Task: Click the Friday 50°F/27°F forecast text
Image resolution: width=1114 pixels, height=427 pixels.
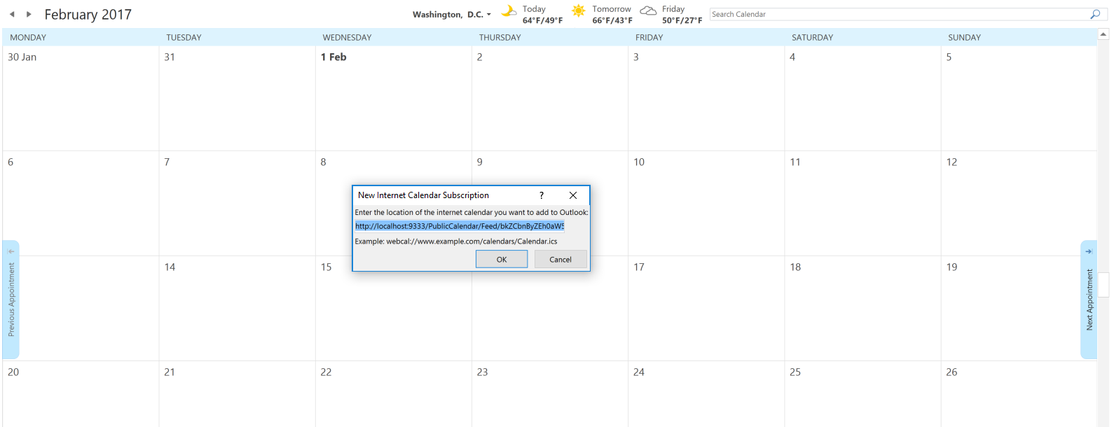Action: (682, 15)
